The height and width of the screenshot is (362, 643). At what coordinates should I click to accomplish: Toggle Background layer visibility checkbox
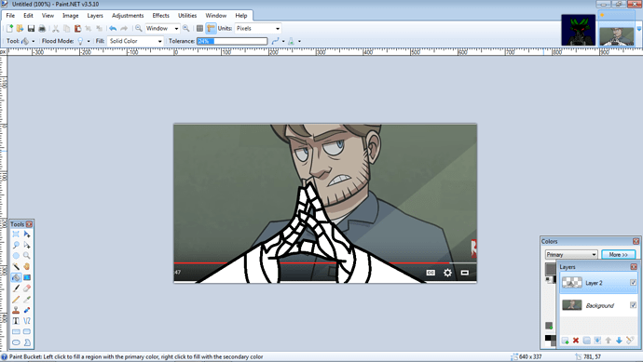633,305
